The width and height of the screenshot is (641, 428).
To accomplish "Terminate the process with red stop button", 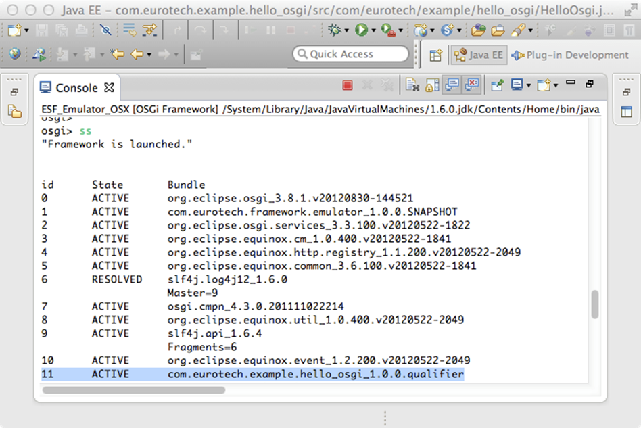I will coord(348,85).
